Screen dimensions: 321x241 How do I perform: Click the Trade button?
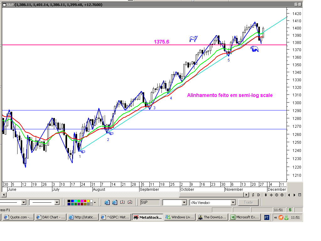tap(248, 202)
